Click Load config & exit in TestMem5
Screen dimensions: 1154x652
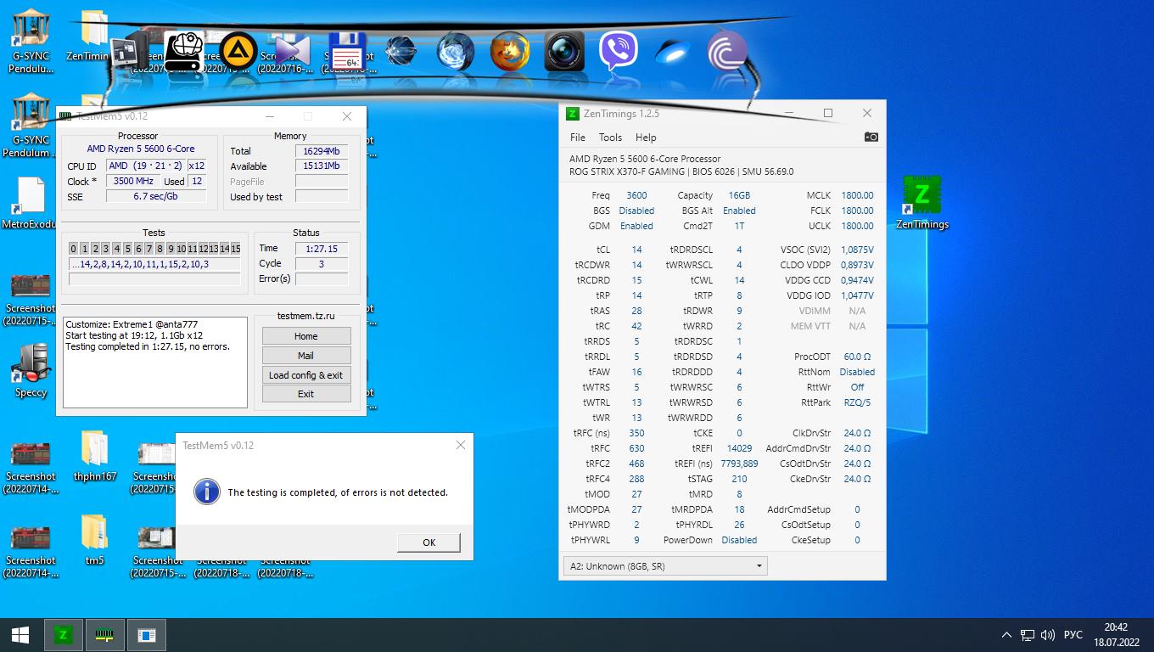[306, 375]
